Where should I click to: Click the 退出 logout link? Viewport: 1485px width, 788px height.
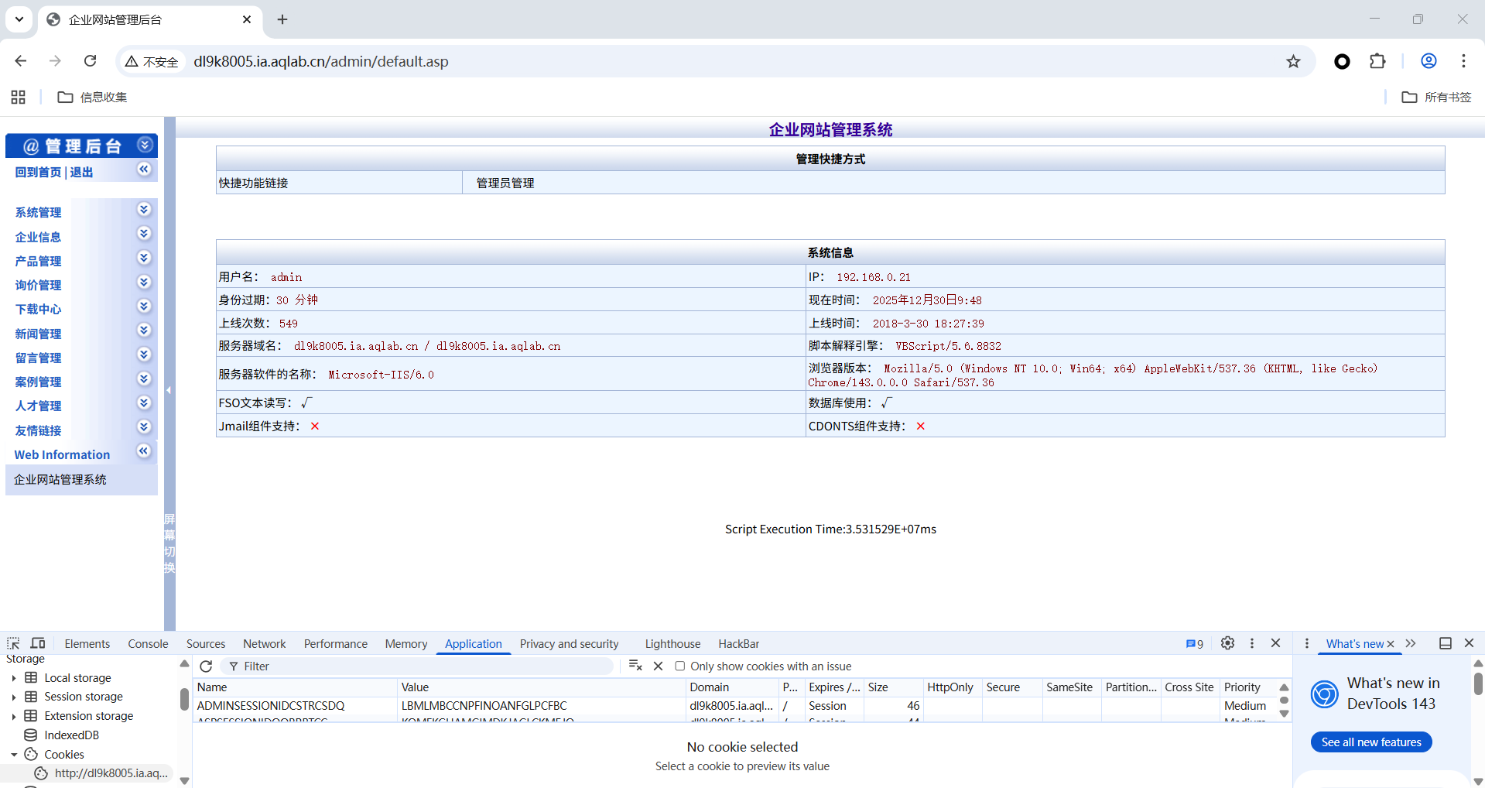point(81,172)
